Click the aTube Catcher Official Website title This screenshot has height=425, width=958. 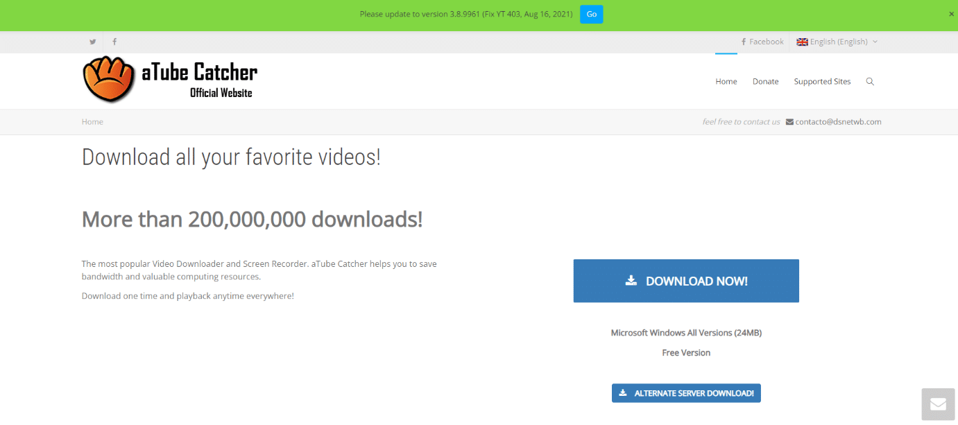click(x=200, y=80)
